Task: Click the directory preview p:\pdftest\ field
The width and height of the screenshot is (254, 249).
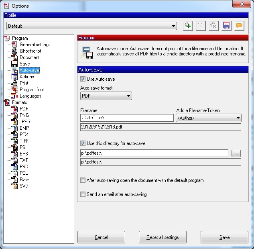Action: click(161, 162)
